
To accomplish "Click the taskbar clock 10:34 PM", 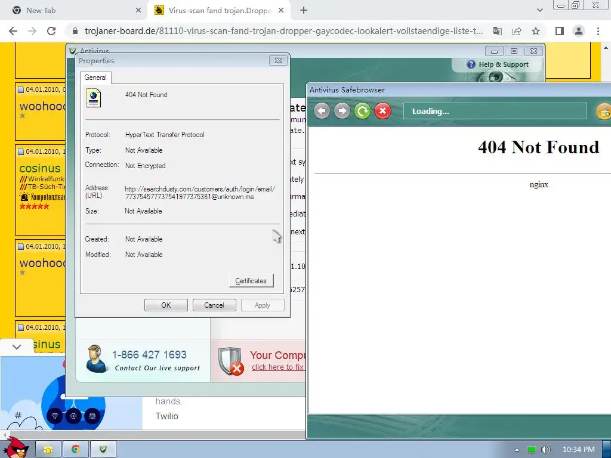I will (x=579, y=450).
